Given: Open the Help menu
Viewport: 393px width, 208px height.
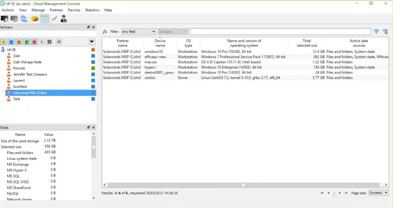Looking at the screenshot, I should pos(108,10).
